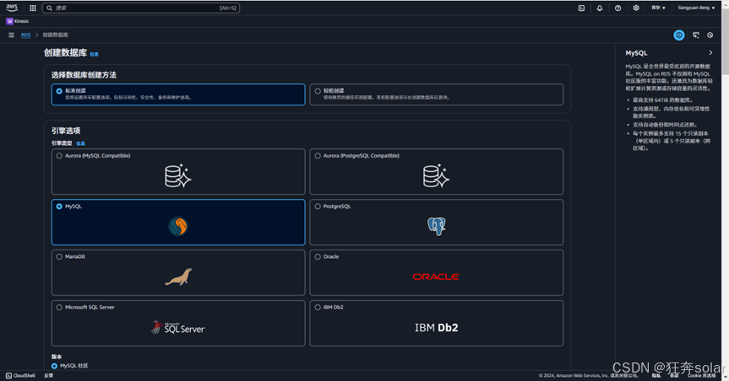This screenshot has width=729, height=381.
Task: Open the settings gear icon
Action: click(636, 8)
